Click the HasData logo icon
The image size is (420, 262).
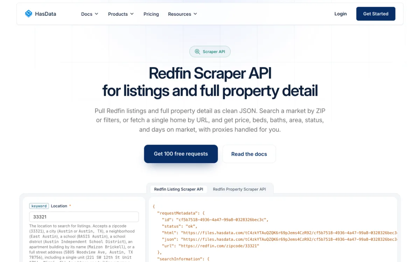28,14
